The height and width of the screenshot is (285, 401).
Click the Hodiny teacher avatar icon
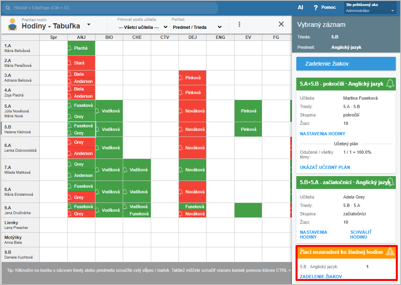tap(12, 25)
